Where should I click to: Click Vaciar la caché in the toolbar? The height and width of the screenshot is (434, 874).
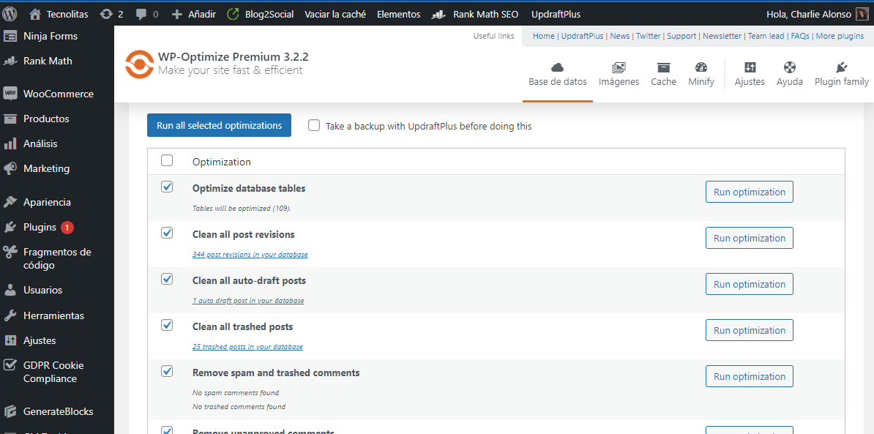(x=335, y=13)
